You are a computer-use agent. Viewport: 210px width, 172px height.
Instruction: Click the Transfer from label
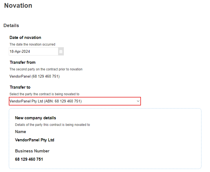23,62
